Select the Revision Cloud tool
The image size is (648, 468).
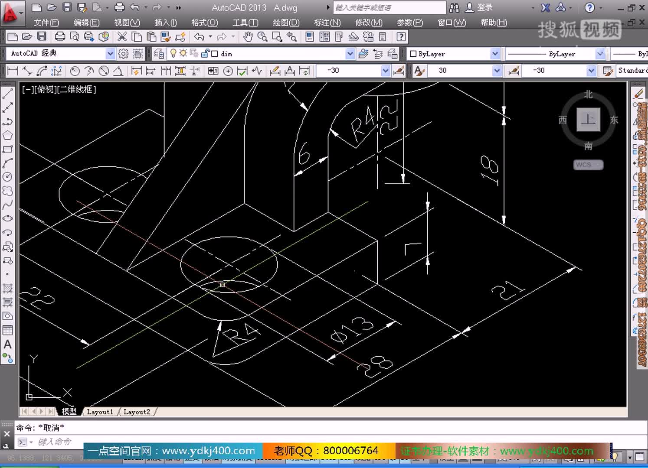7,191
